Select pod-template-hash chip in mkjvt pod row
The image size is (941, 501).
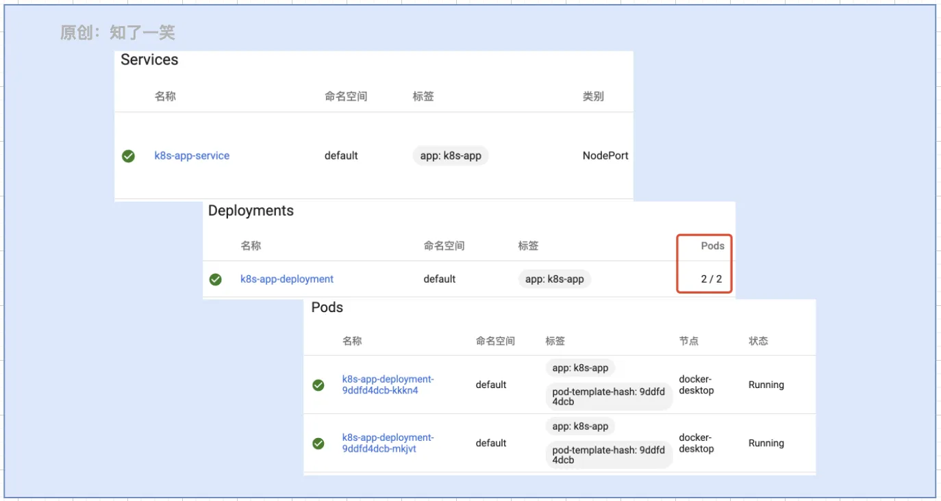(609, 454)
